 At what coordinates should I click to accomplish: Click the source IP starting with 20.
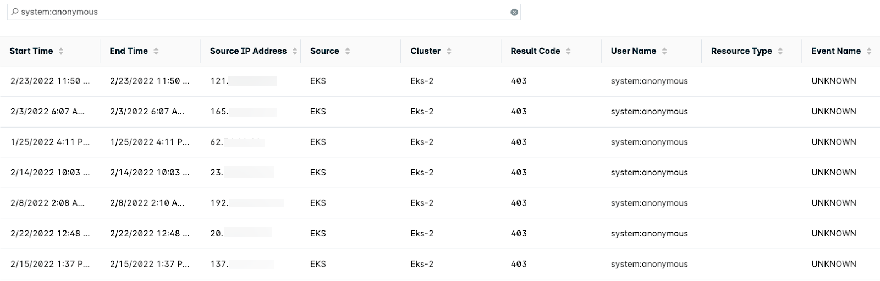coord(241,234)
